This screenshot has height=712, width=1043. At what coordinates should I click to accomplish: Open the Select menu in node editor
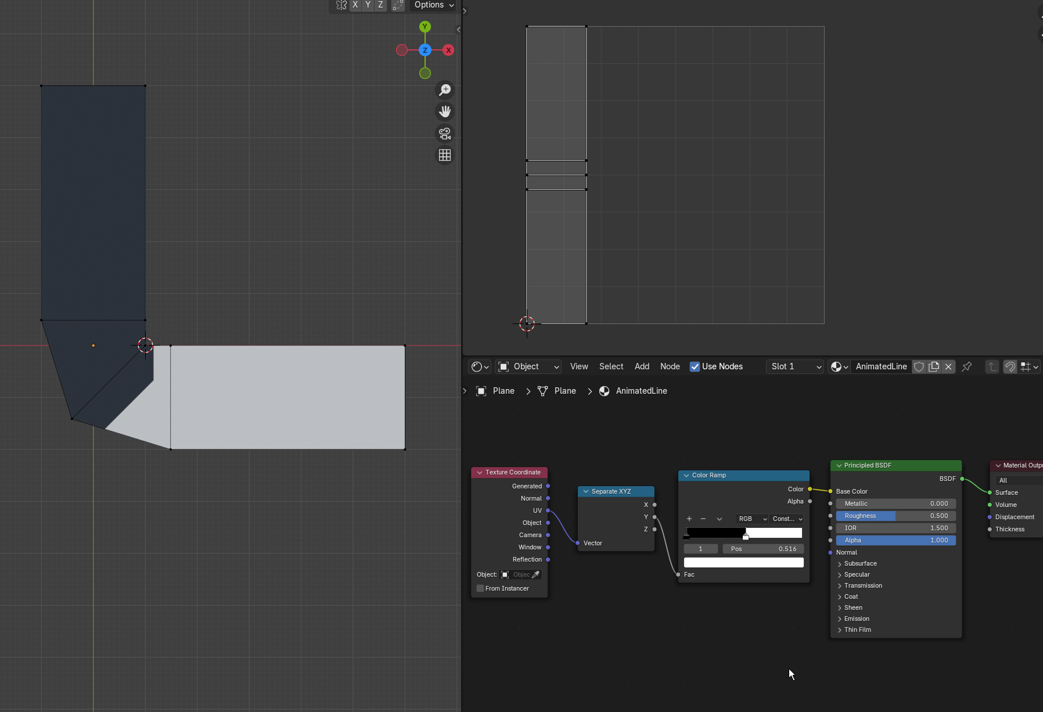(611, 366)
